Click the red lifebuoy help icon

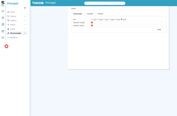coord(7,46)
